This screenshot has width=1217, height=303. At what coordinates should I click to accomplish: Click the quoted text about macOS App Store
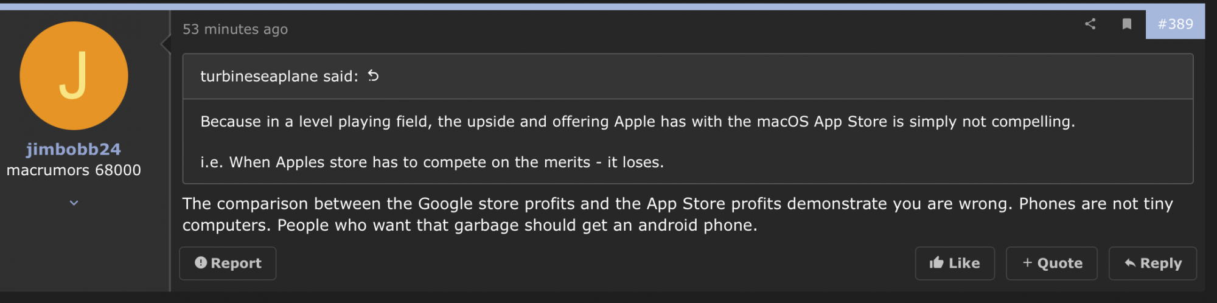point(638,122)
